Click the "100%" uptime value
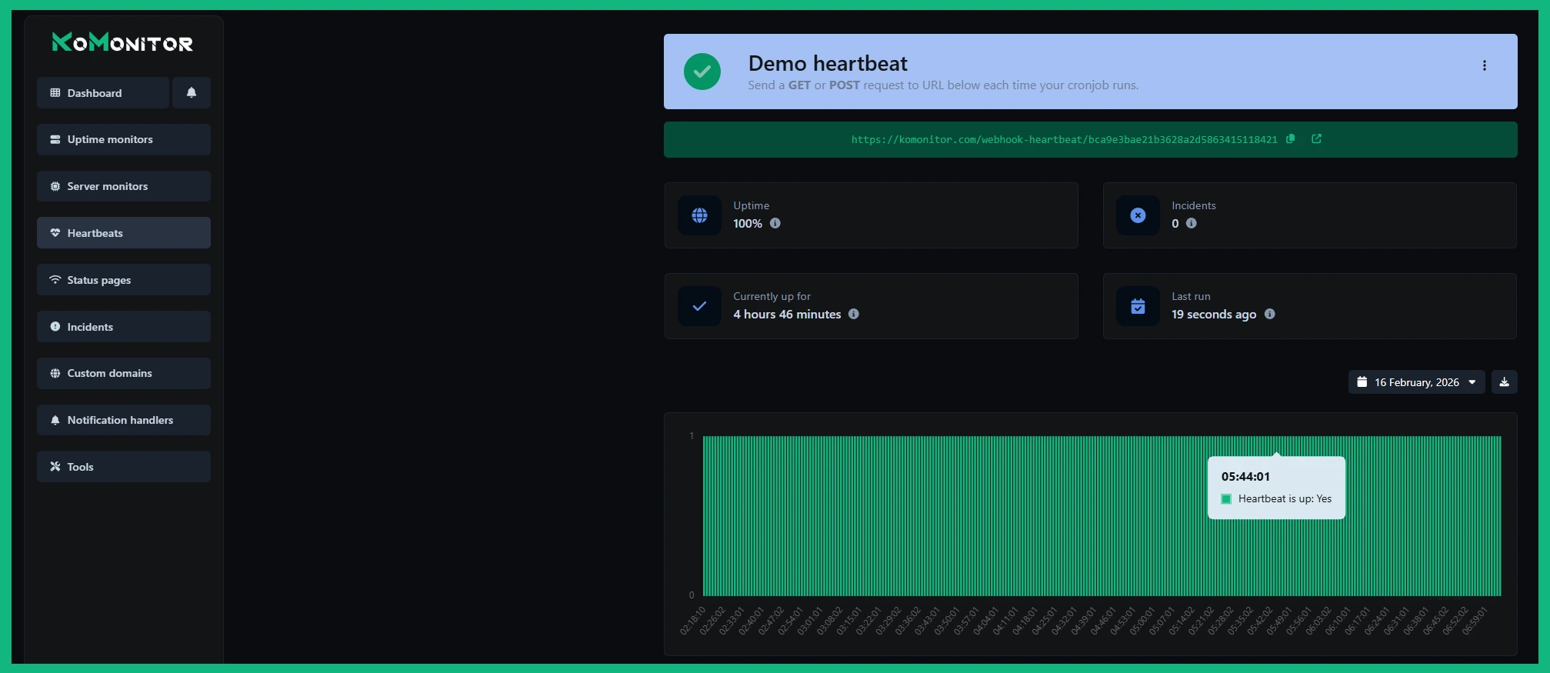The height and width of the screenshot is (673, 1550). [x=748, y=224]
